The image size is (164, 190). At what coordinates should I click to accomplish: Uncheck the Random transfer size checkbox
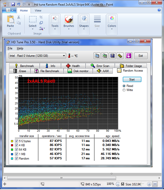coord(16,159)
